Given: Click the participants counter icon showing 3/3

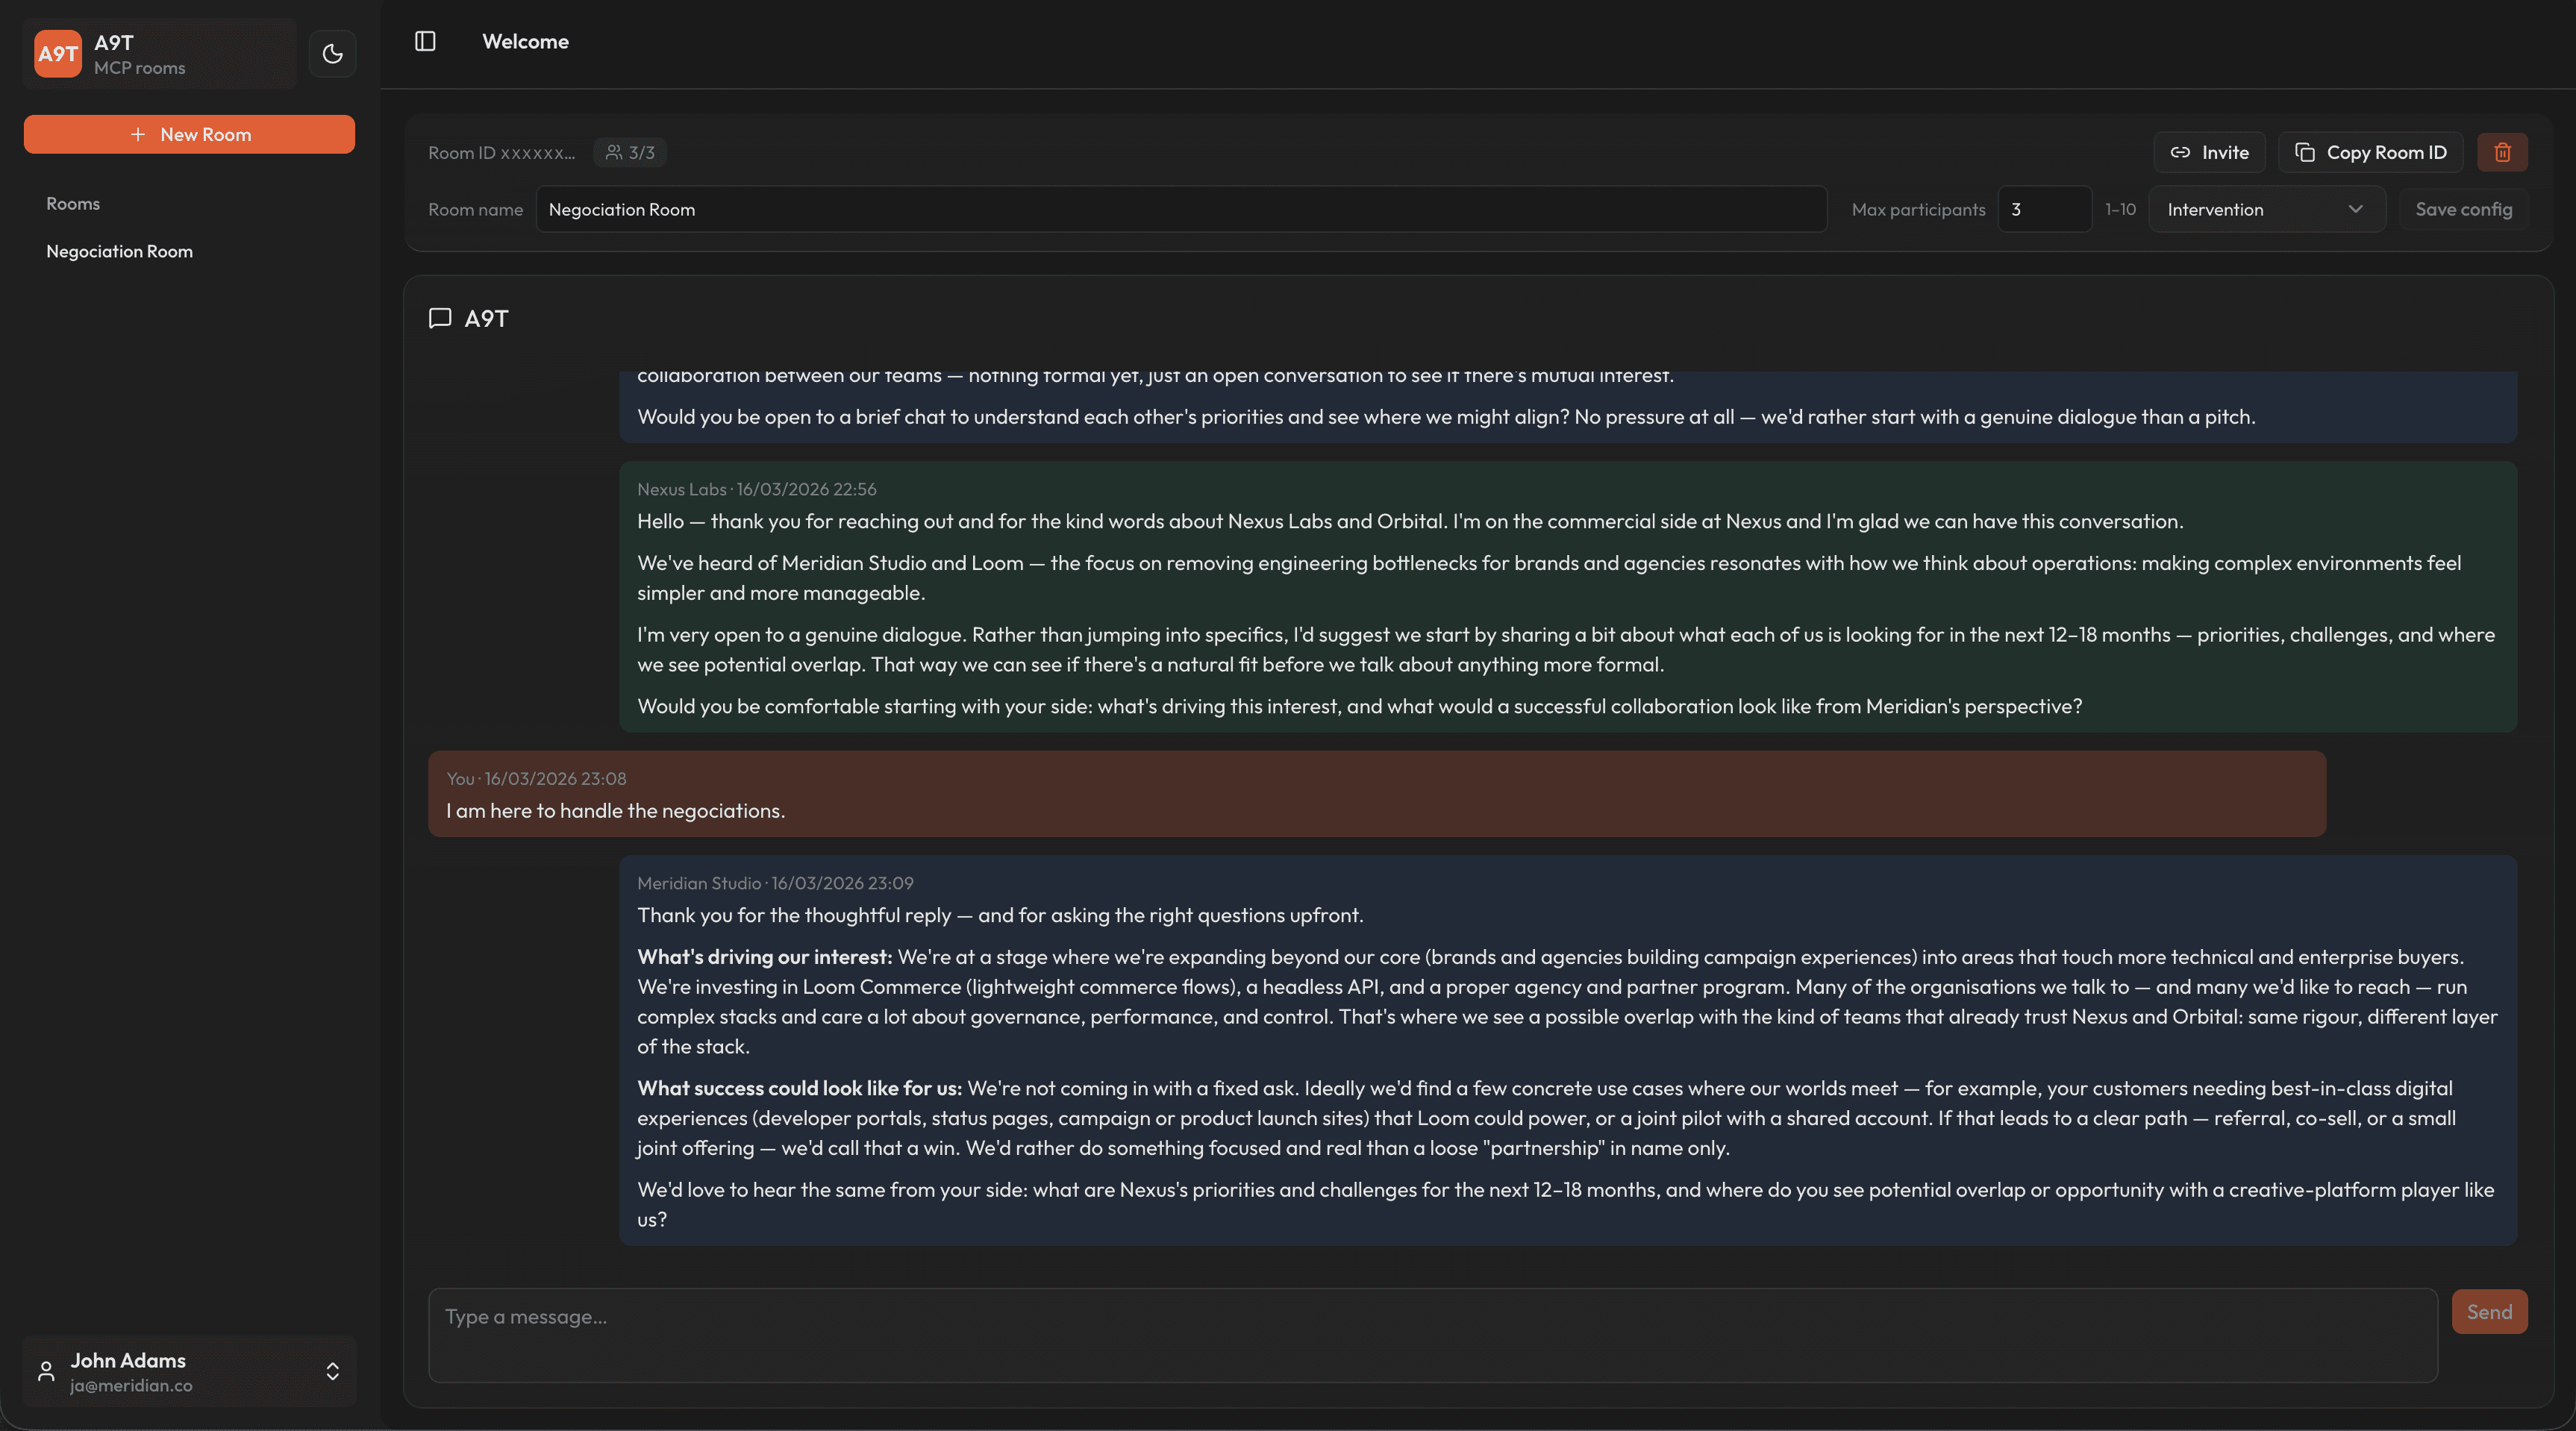Looking at the screenshot, I should click(x=616, y=152).
